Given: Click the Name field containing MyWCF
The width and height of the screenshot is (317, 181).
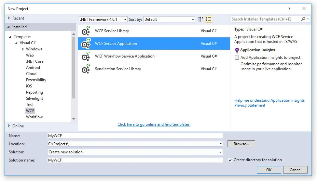Looking at the screenshot, I should tap(135, 136).
